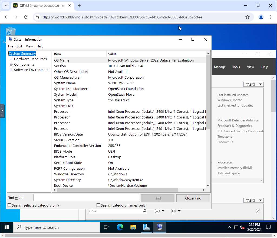
Task: Click the Windows Update label
Action: click(x=230, y=100)
